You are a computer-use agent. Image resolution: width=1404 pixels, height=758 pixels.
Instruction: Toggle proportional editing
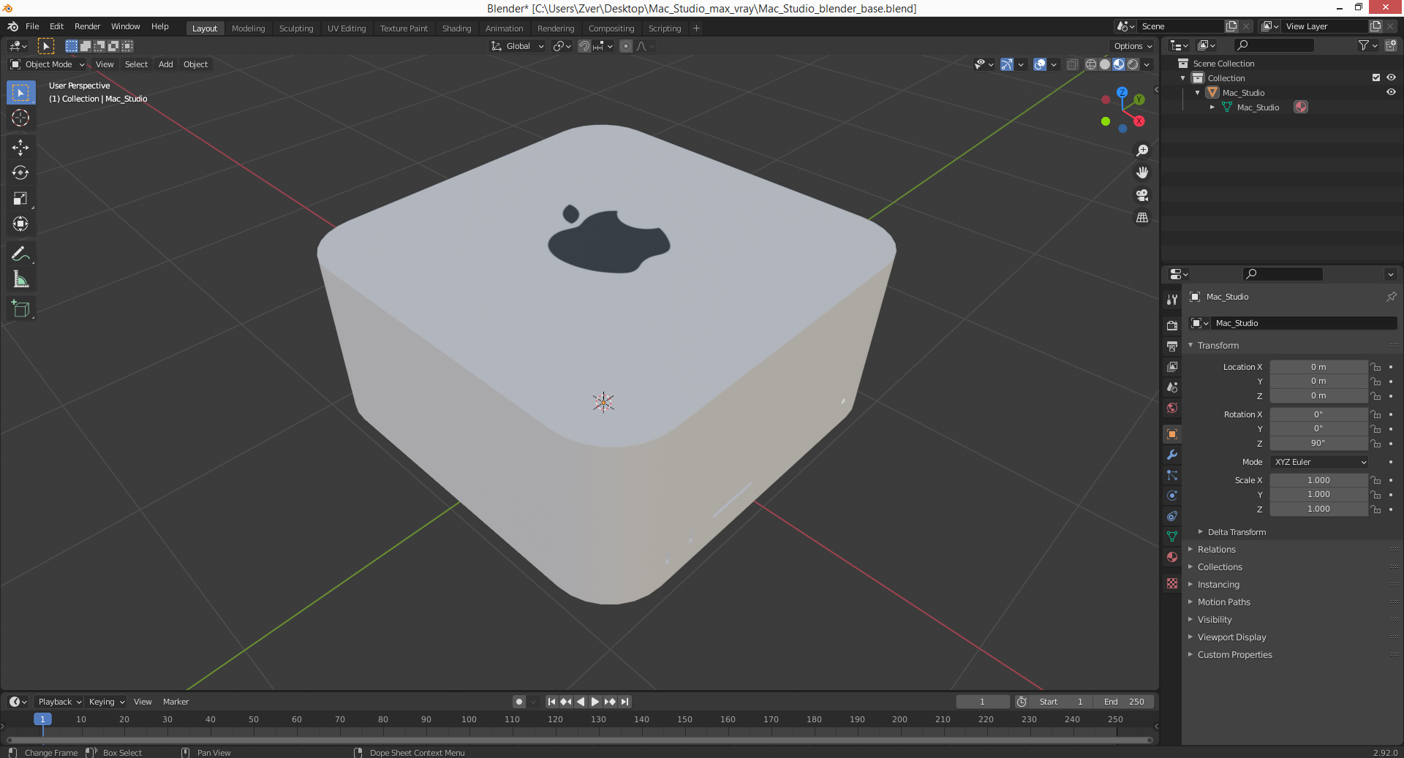(x=626, y=46)
